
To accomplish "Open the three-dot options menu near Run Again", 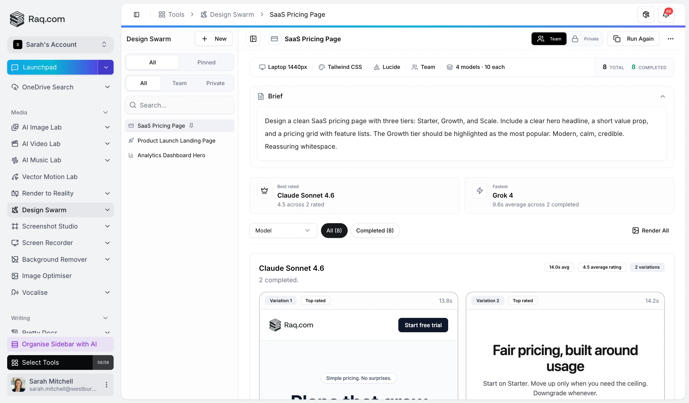I will (x=671, y=39).
